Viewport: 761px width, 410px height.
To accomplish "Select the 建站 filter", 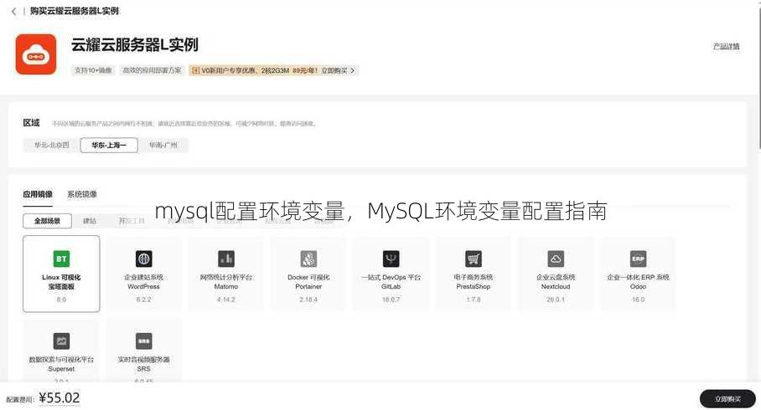I will tap(90, 221).
